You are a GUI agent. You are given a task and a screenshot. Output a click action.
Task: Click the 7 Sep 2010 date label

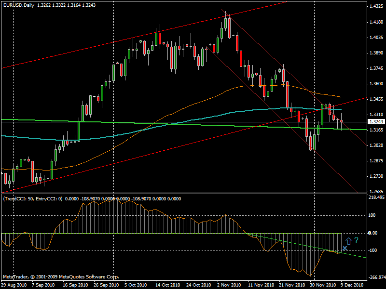point(43,285)
